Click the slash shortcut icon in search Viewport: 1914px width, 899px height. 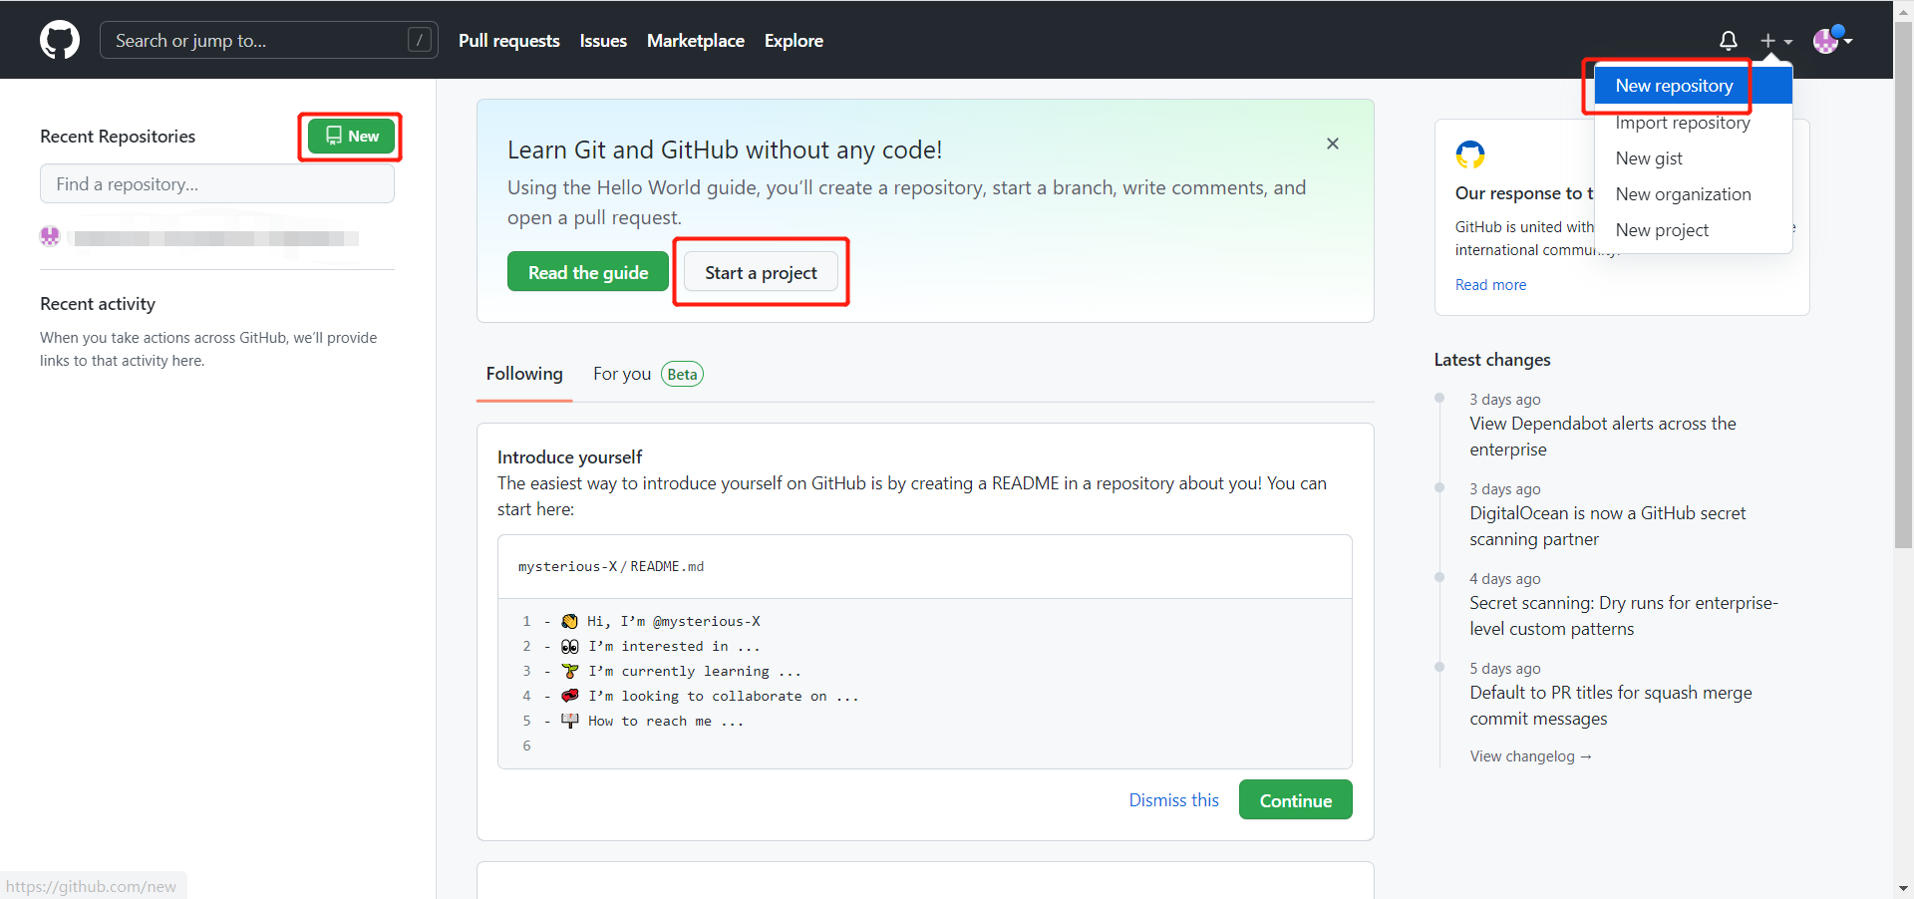[420, 40]
